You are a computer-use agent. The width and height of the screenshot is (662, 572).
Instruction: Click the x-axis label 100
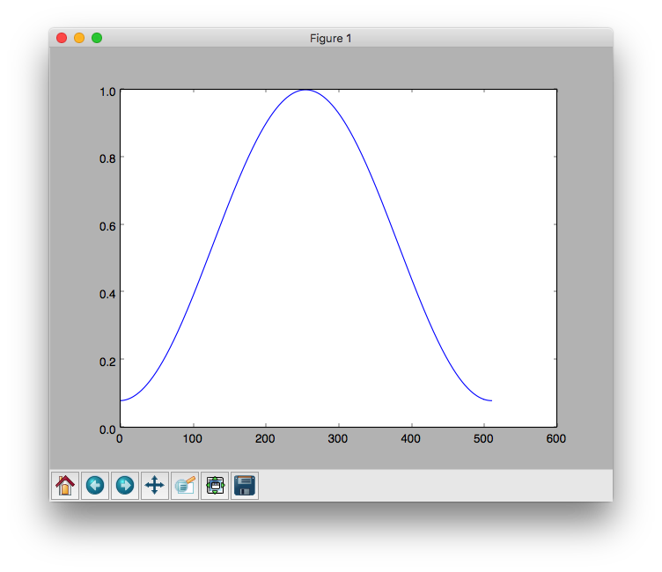pyautogui.click(x=193, y=438)
